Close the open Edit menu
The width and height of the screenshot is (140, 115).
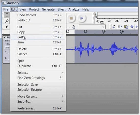pyautogui.click(x=14, y=9)
